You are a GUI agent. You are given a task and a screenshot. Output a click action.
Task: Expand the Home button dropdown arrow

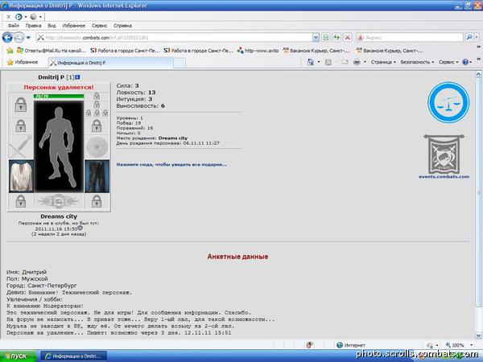pyautogui.click(x=319, y=62)
